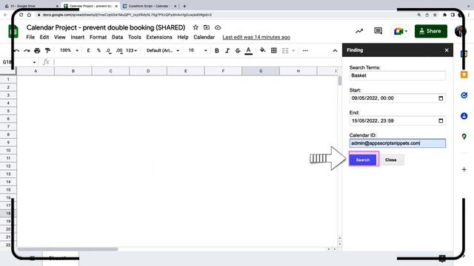Star the Calendar Project document
Screen dimensions: 474x266
point(196,27)
